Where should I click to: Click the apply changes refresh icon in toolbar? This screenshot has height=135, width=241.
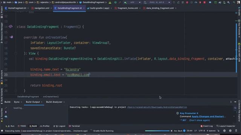point(174,3)
